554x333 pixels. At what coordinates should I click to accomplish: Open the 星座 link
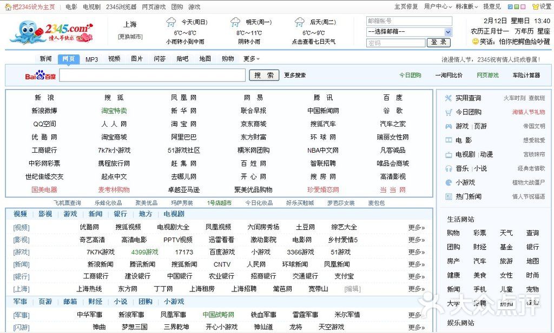543,31
